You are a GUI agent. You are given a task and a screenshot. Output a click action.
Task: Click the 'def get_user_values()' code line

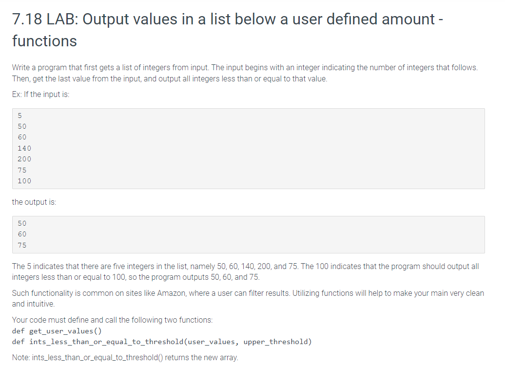57,331
